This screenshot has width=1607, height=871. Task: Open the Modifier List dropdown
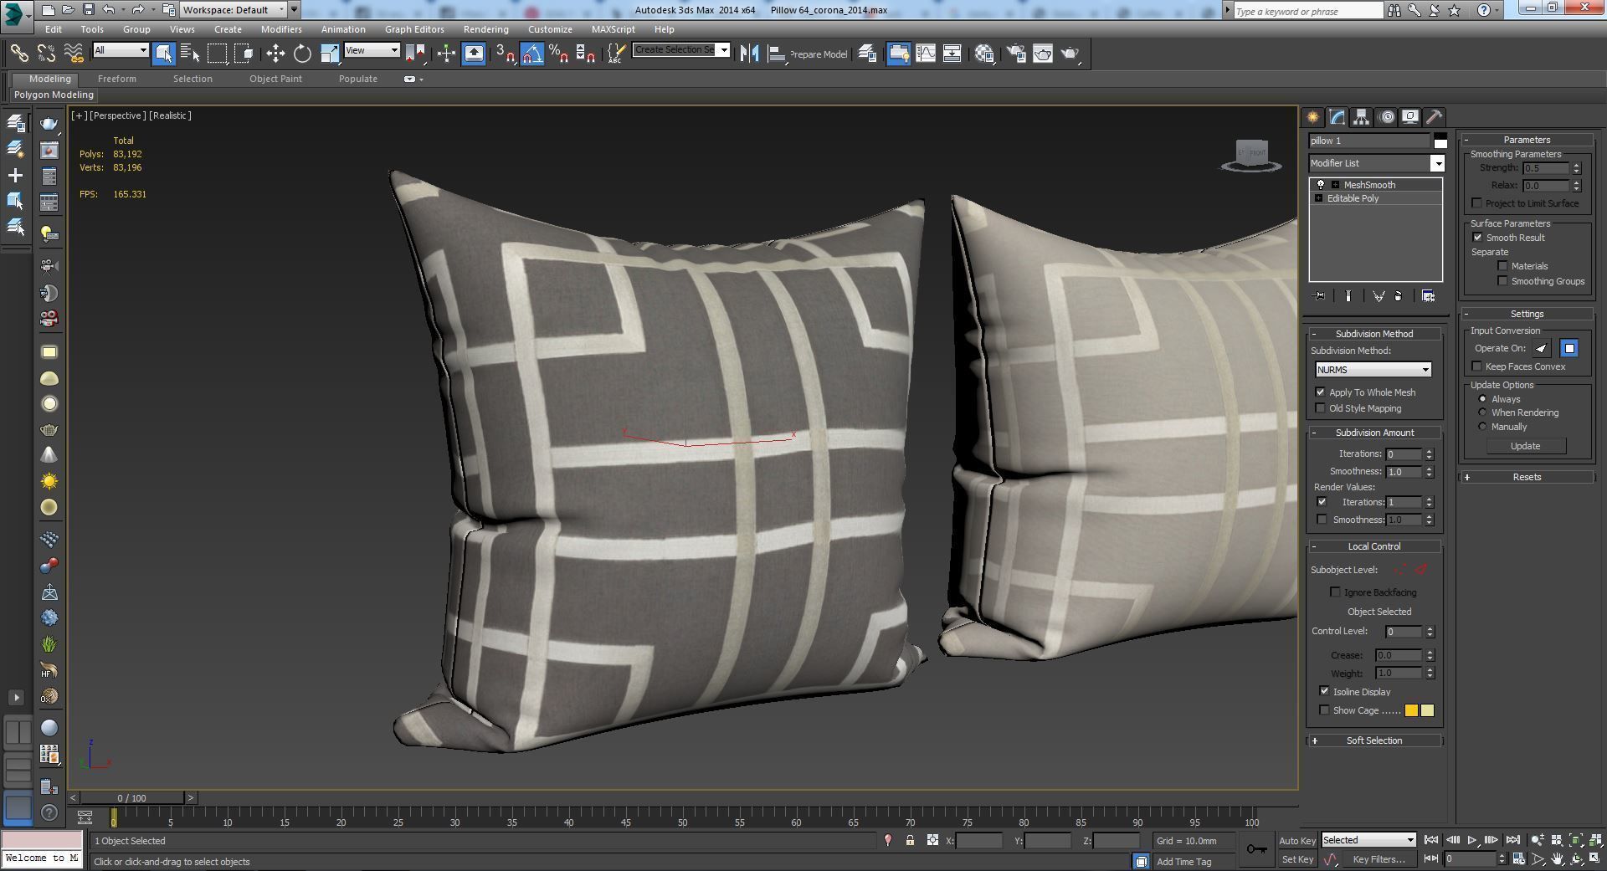[1377, 163]
